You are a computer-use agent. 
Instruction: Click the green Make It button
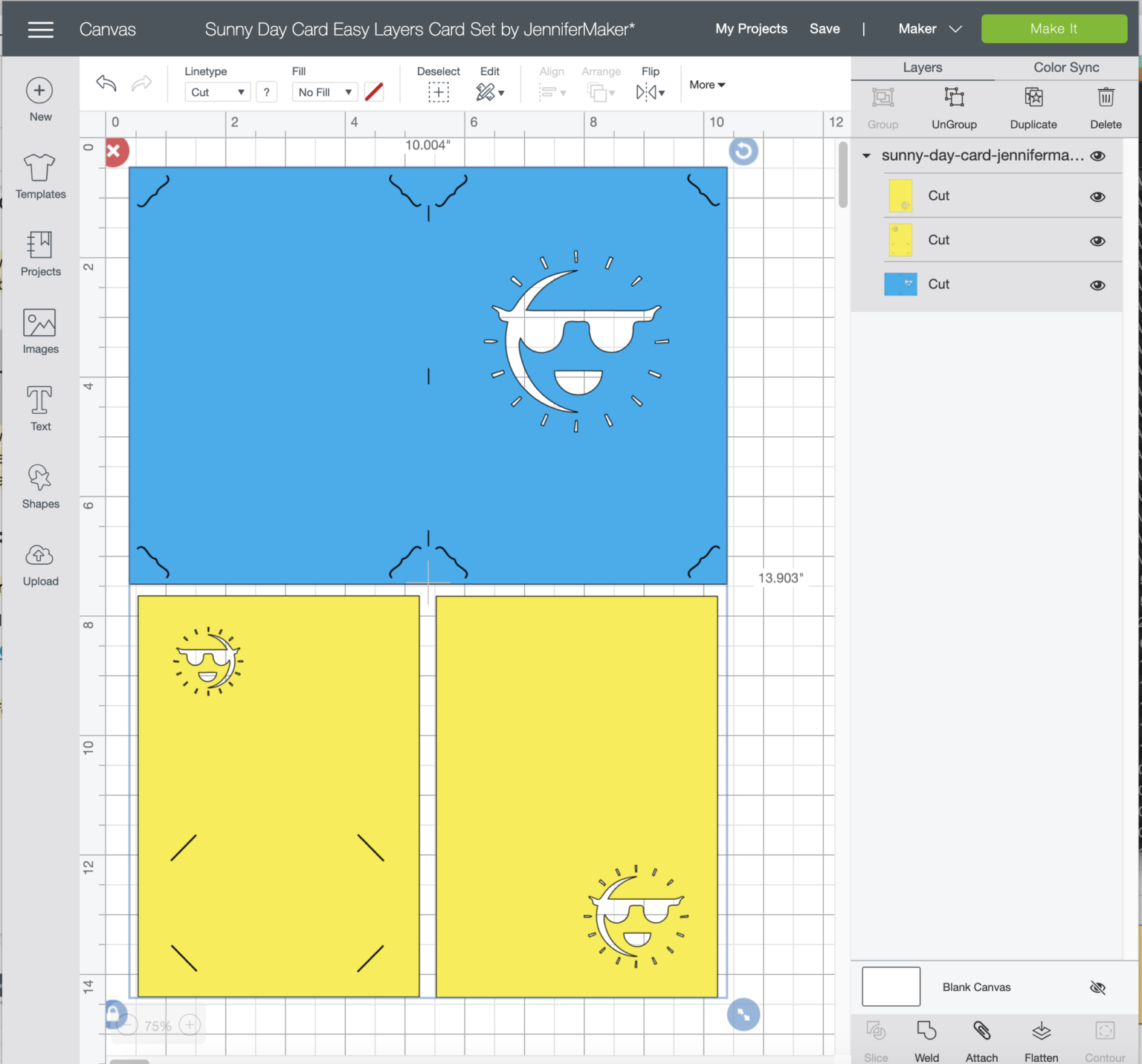pyautogui.click(x=1054, y=29)
